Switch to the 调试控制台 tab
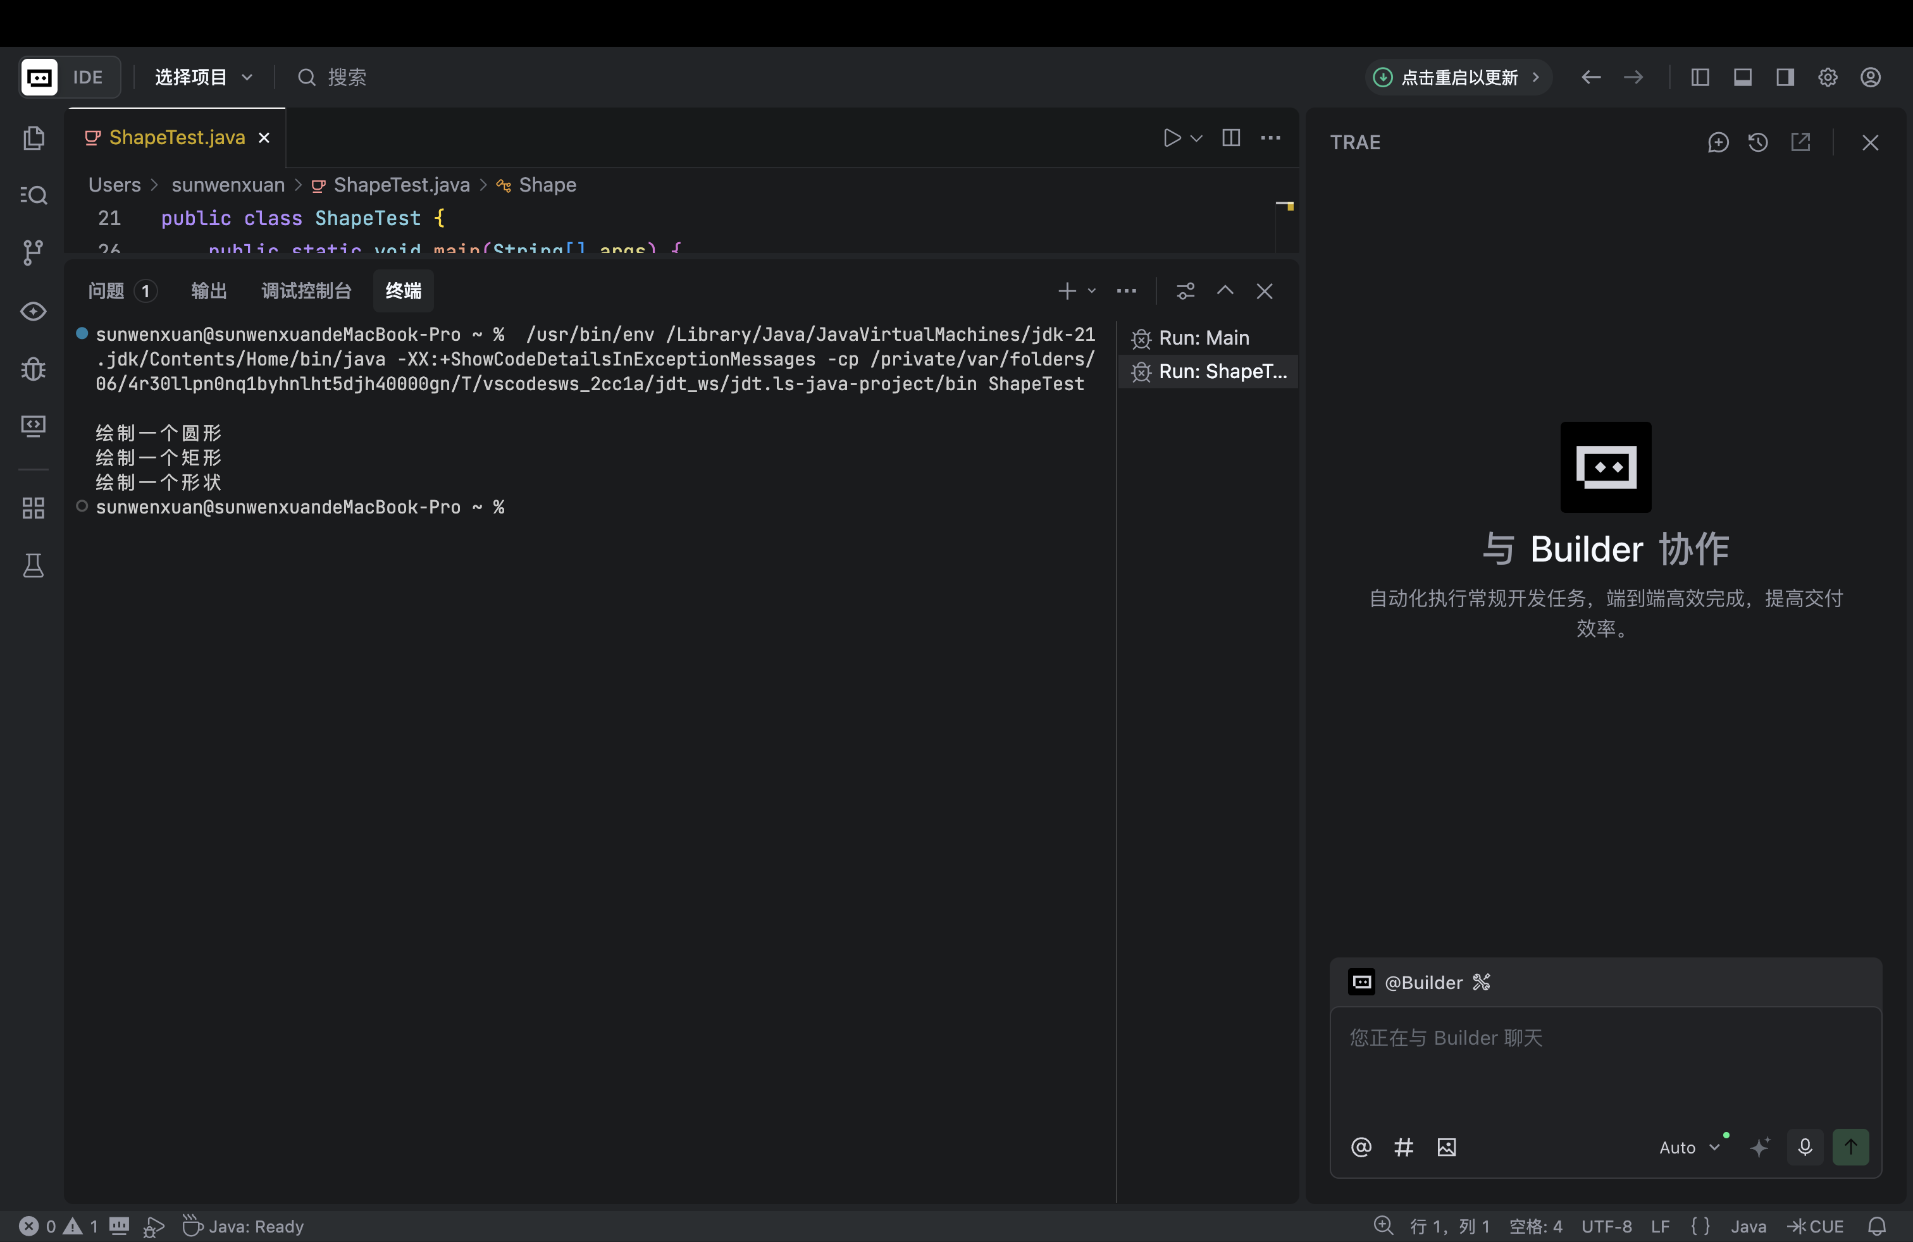 (306, 291)
